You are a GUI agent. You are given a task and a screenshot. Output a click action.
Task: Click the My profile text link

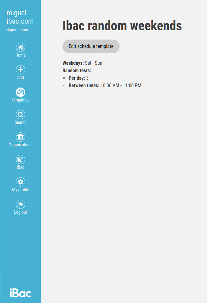pos(21,190)
